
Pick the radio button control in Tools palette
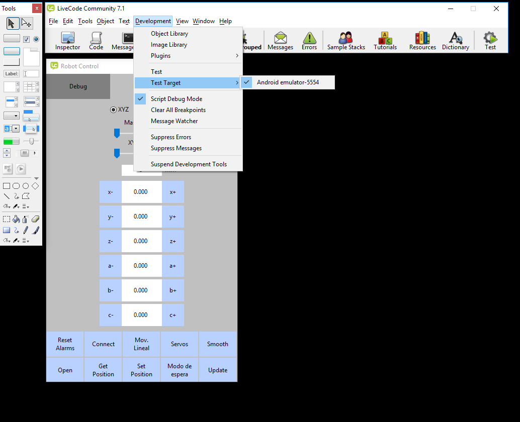(x=36, y=39)
